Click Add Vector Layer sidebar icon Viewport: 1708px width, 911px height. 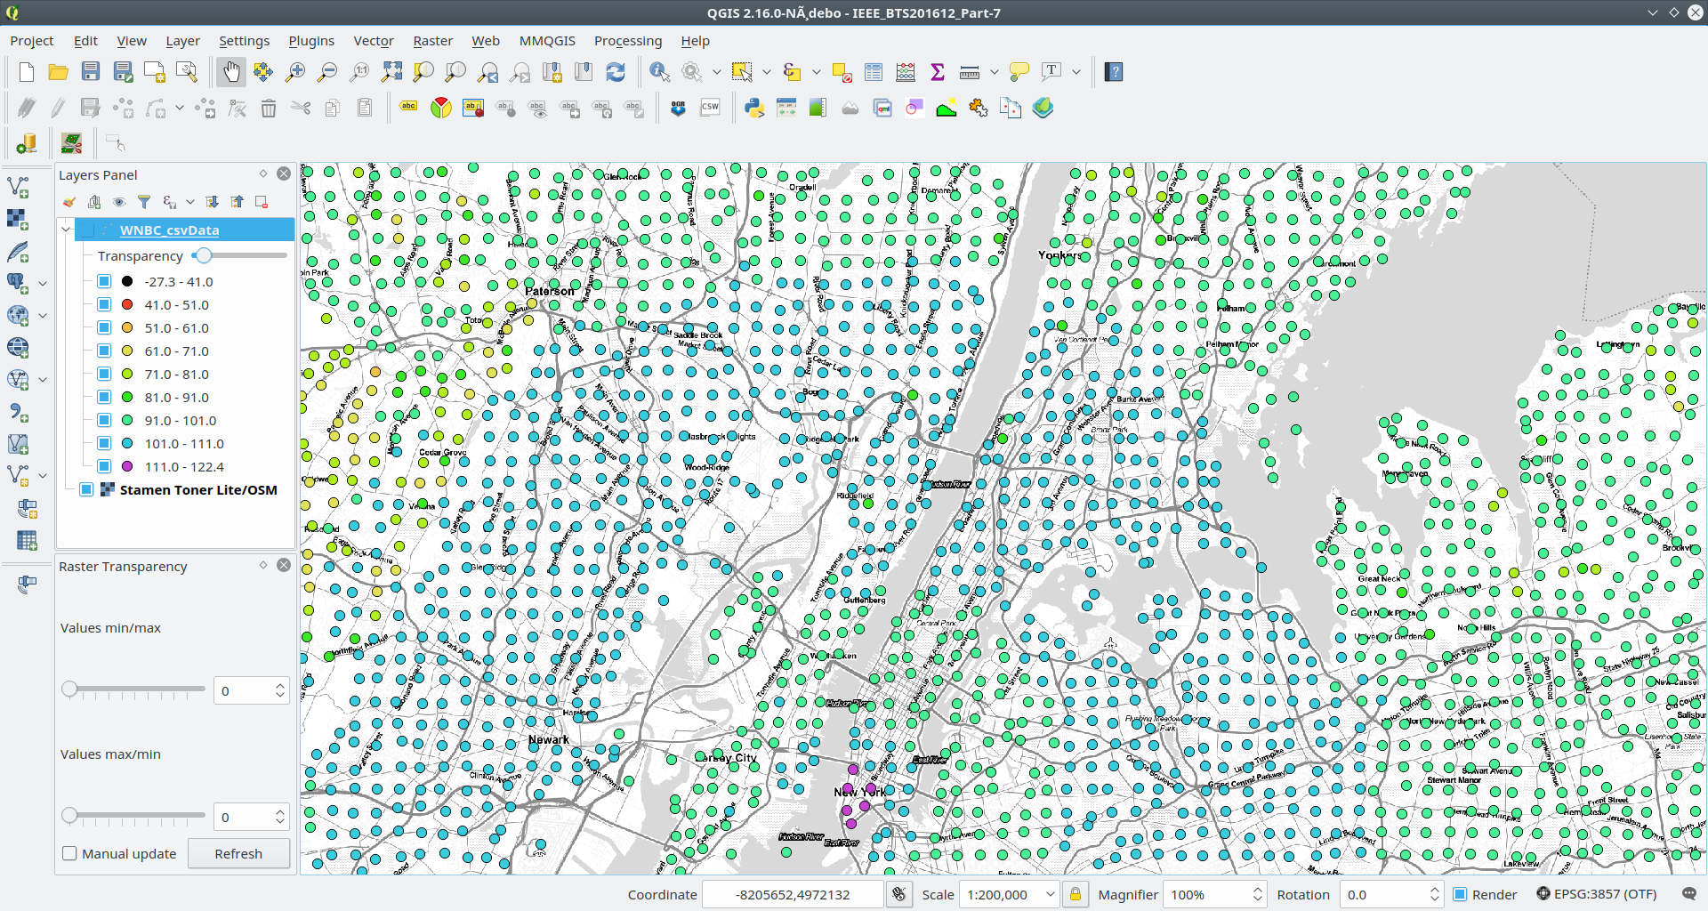coord(18,187)
